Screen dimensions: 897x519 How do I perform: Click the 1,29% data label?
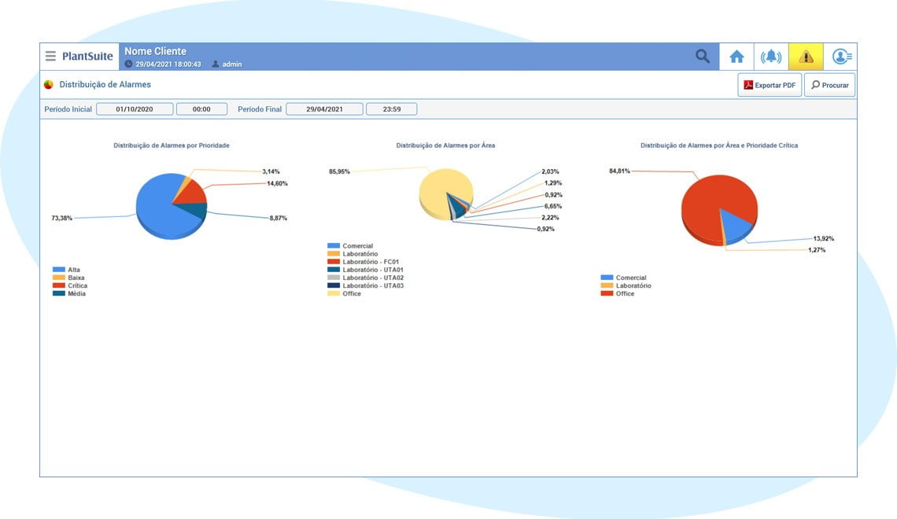coord(553,183)
